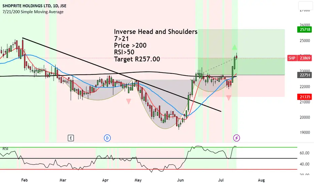314x185 pixels.
Task: Click the Mar label on time axis
Action: [x=63, y=180]
